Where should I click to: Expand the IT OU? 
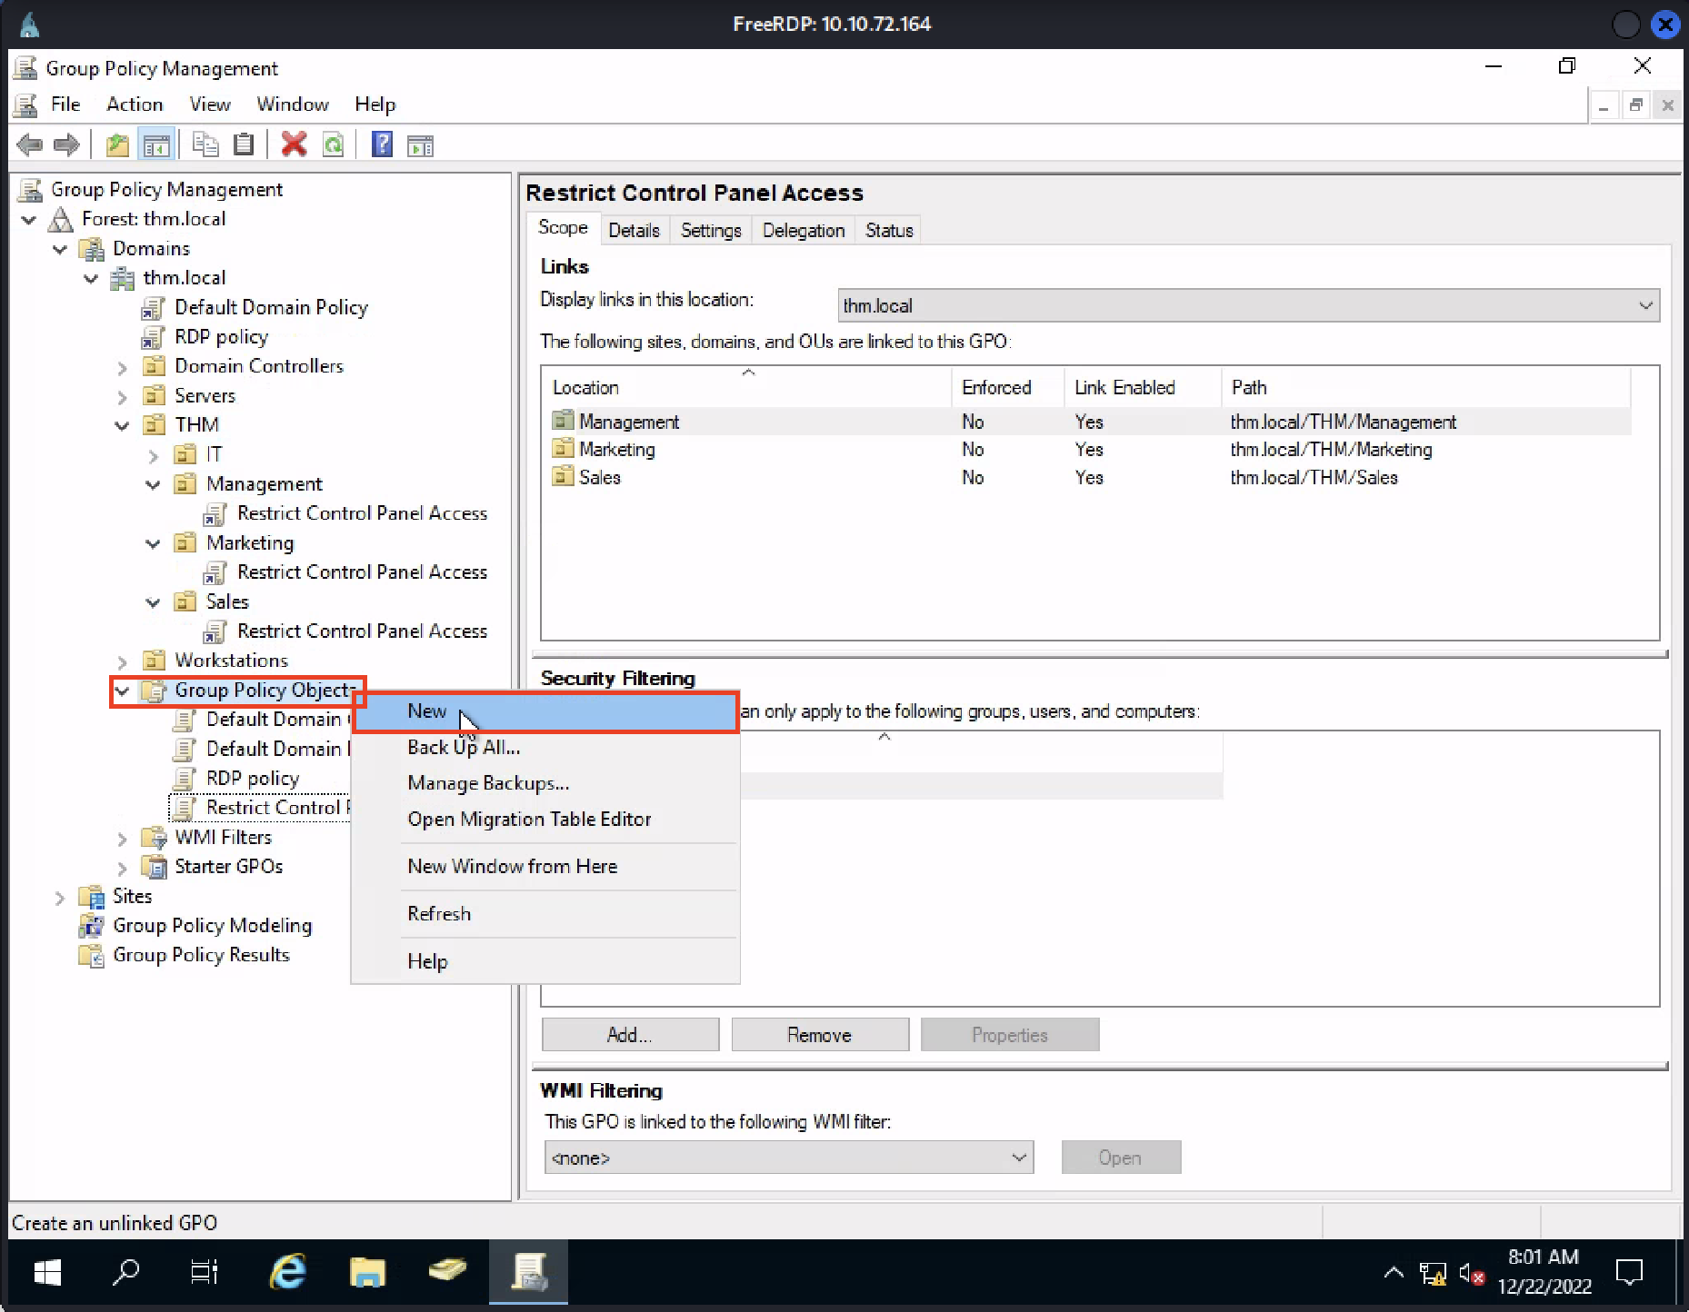(153, 455)
